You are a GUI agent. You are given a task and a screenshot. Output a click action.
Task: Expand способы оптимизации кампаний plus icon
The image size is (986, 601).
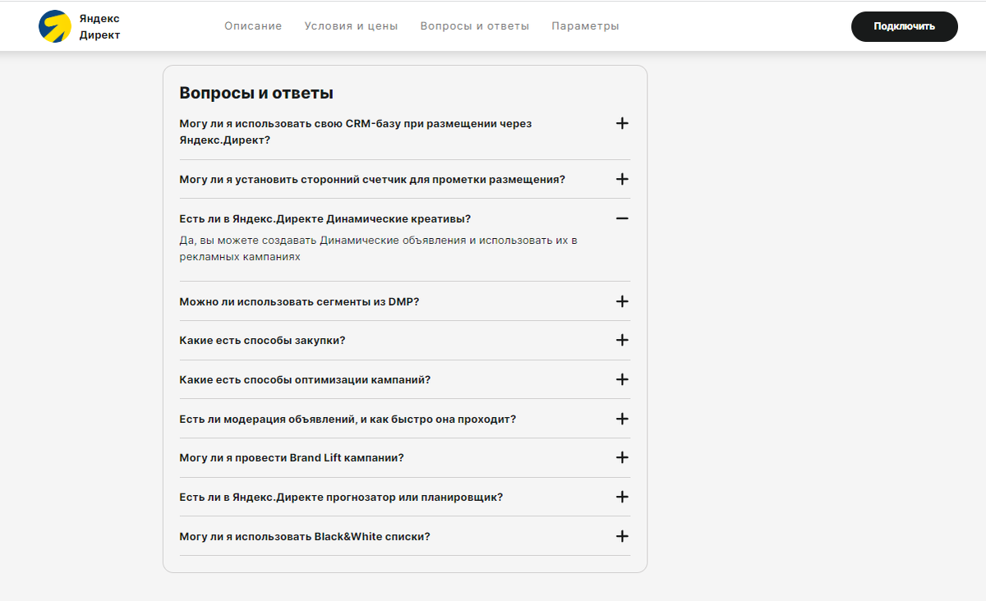tap(622, 379)
